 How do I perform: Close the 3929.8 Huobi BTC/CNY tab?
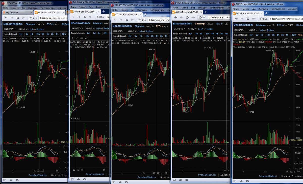pos(262,13)
